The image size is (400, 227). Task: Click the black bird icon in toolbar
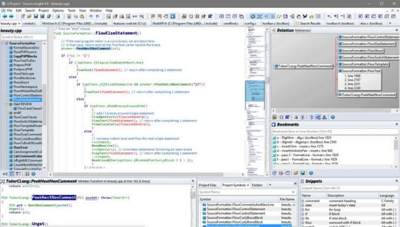coord(305,16)
